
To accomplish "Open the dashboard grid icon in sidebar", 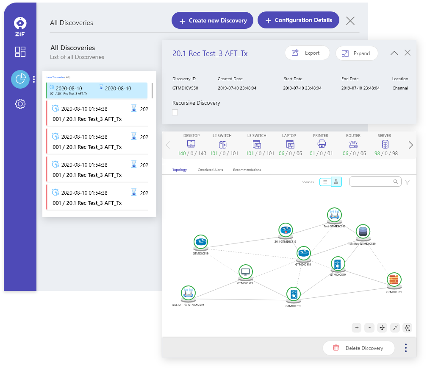I will 20,52.
